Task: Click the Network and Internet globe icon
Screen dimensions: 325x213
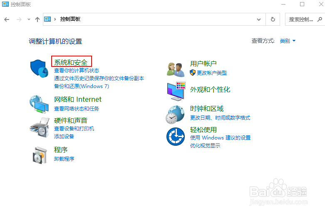Action: tap(39, 104)
